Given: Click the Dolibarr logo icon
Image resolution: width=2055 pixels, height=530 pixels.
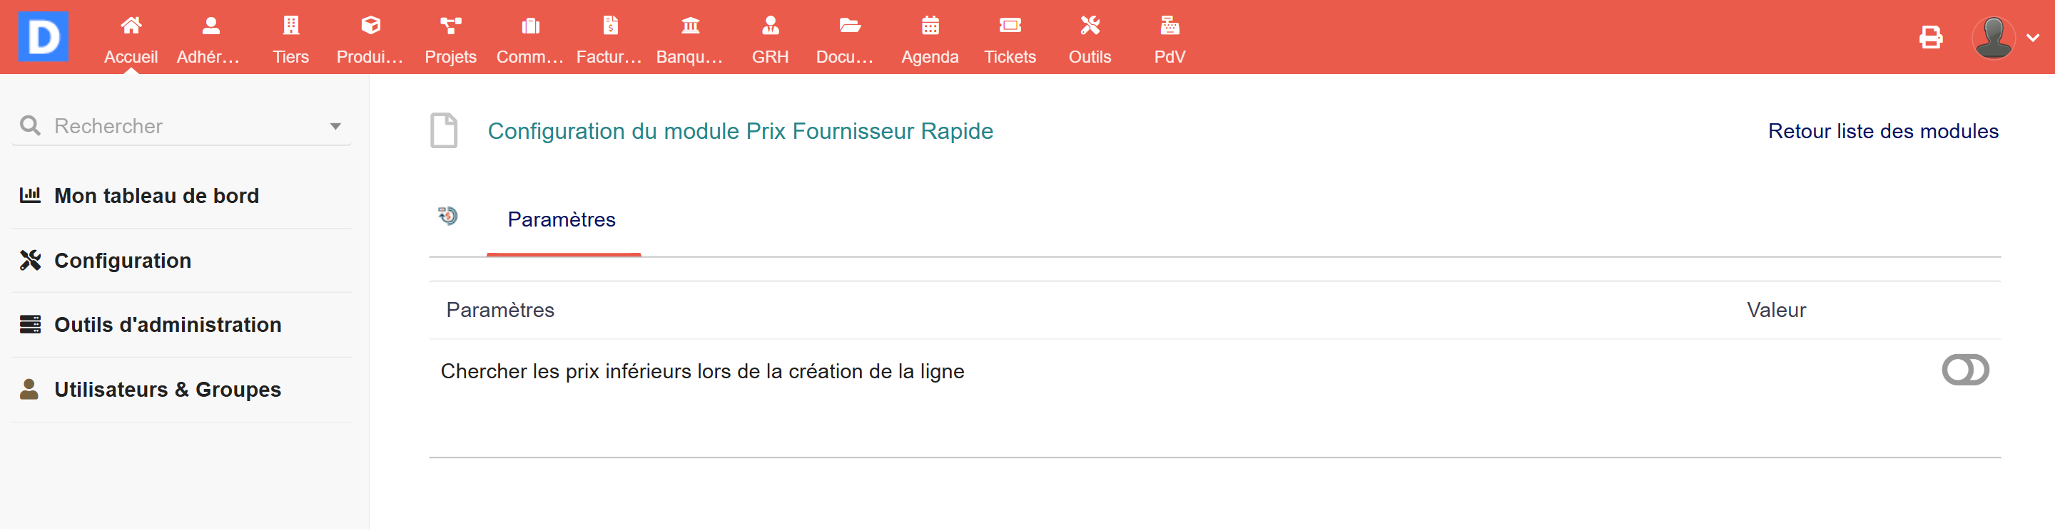Looking at the screenshot, I should [43, 36].
